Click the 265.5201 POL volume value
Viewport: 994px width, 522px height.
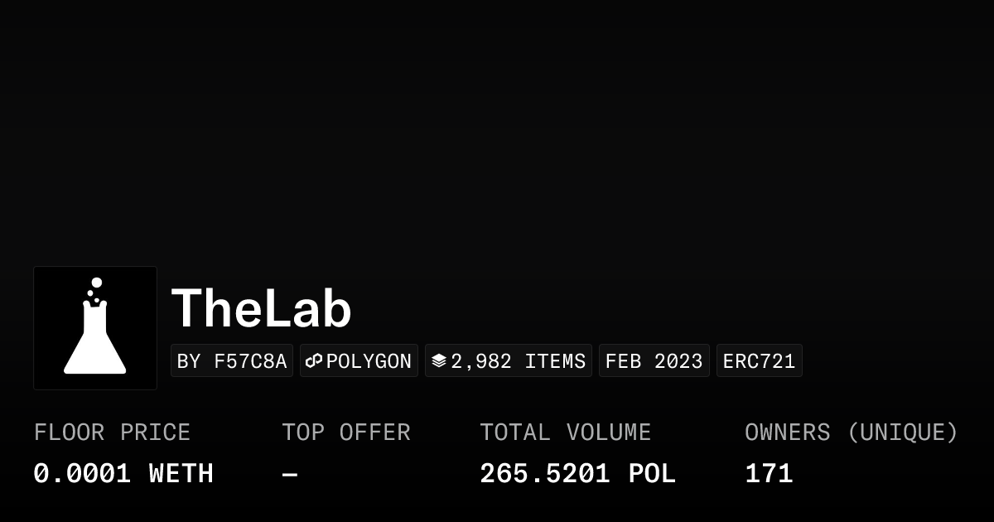(x=577, y=474)
